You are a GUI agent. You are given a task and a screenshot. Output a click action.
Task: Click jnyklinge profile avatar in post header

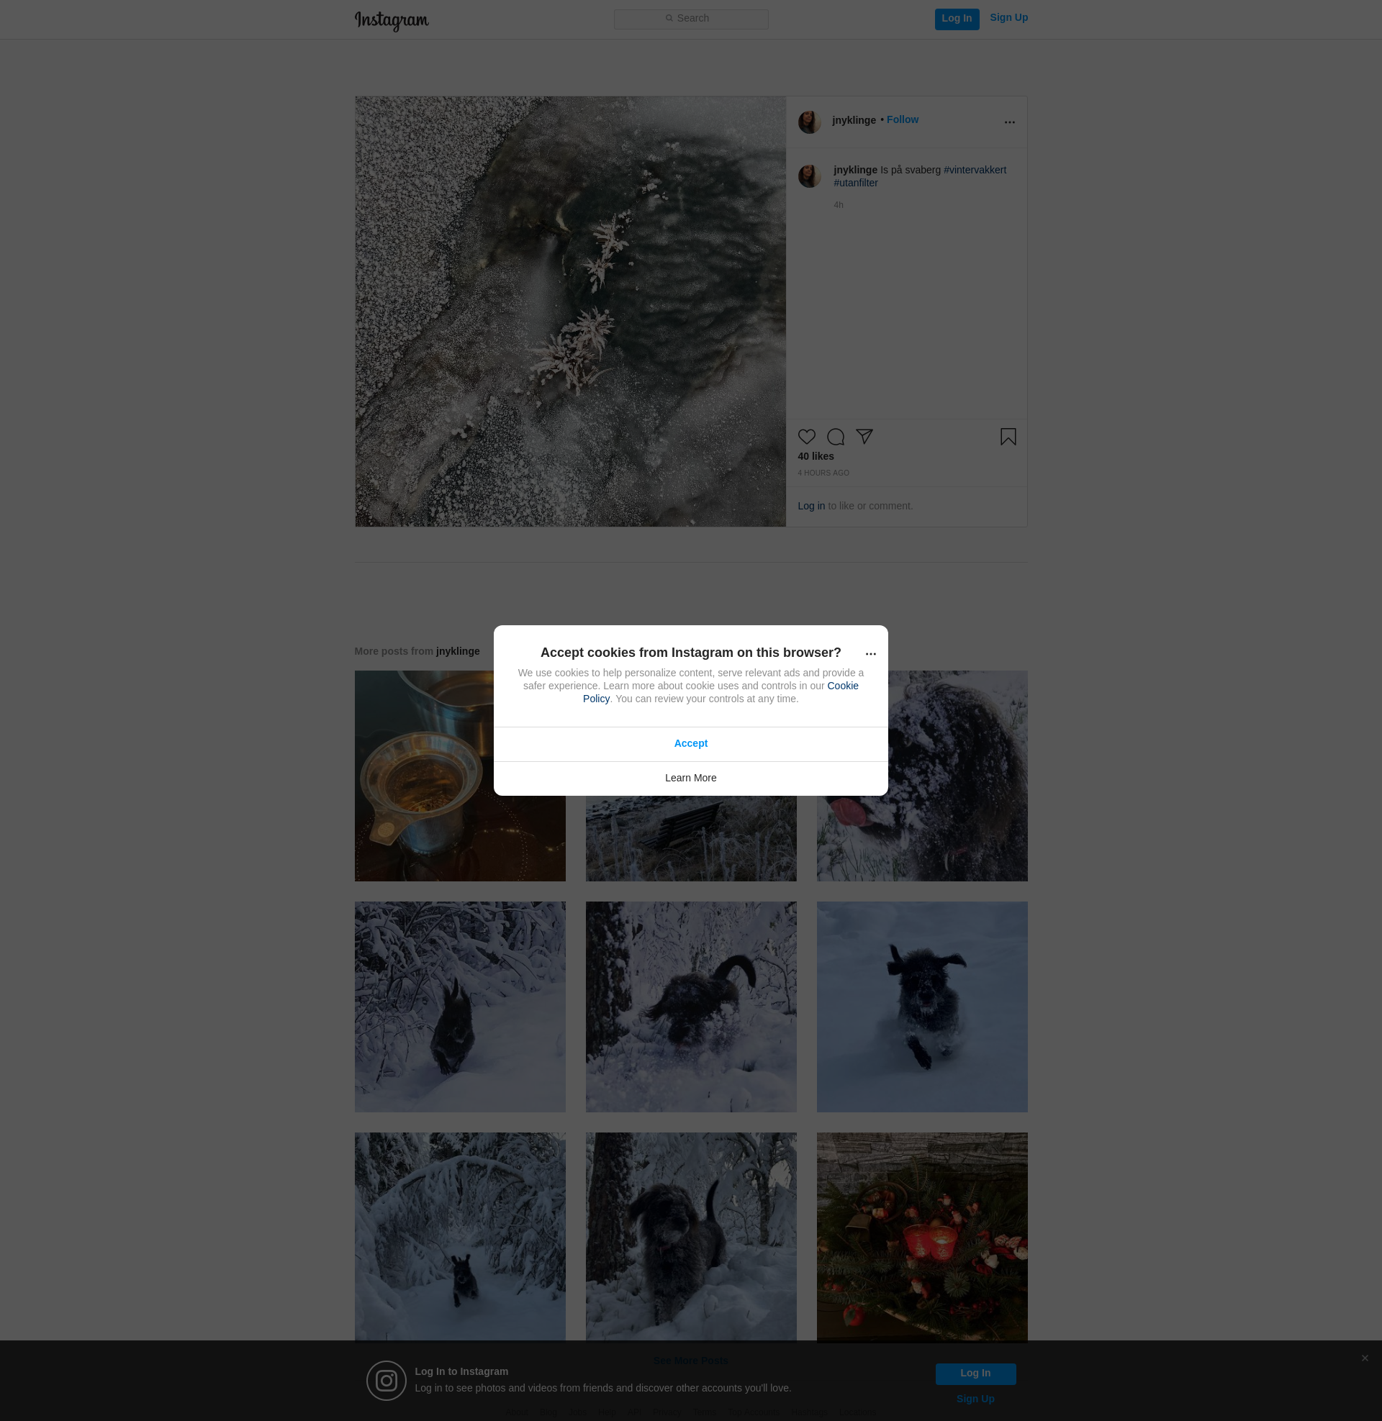[809, 122]
